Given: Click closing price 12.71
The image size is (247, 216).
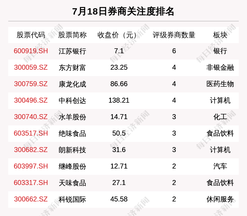Looking at the screenshot, I should click(x=119, y=166).
